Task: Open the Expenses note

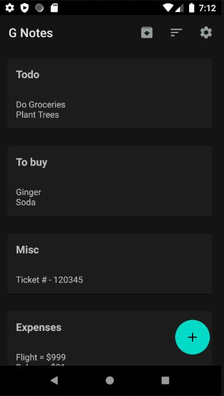Action: [x=110, y=338]
